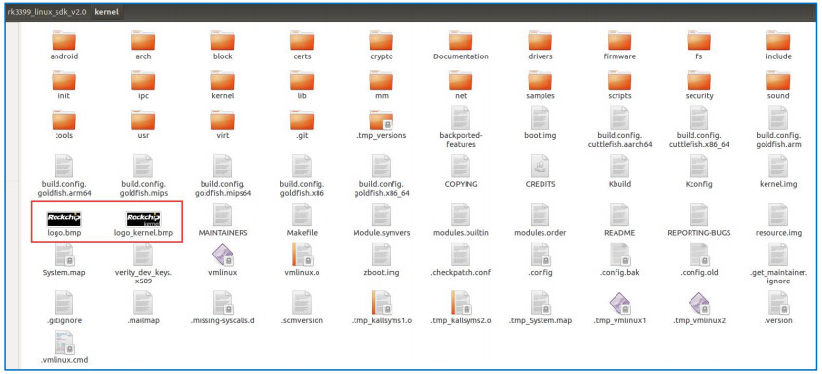Screen dimensions: 822x374
Task: Select the REPORTING-BUGS file
Action: tap(699, 214)
